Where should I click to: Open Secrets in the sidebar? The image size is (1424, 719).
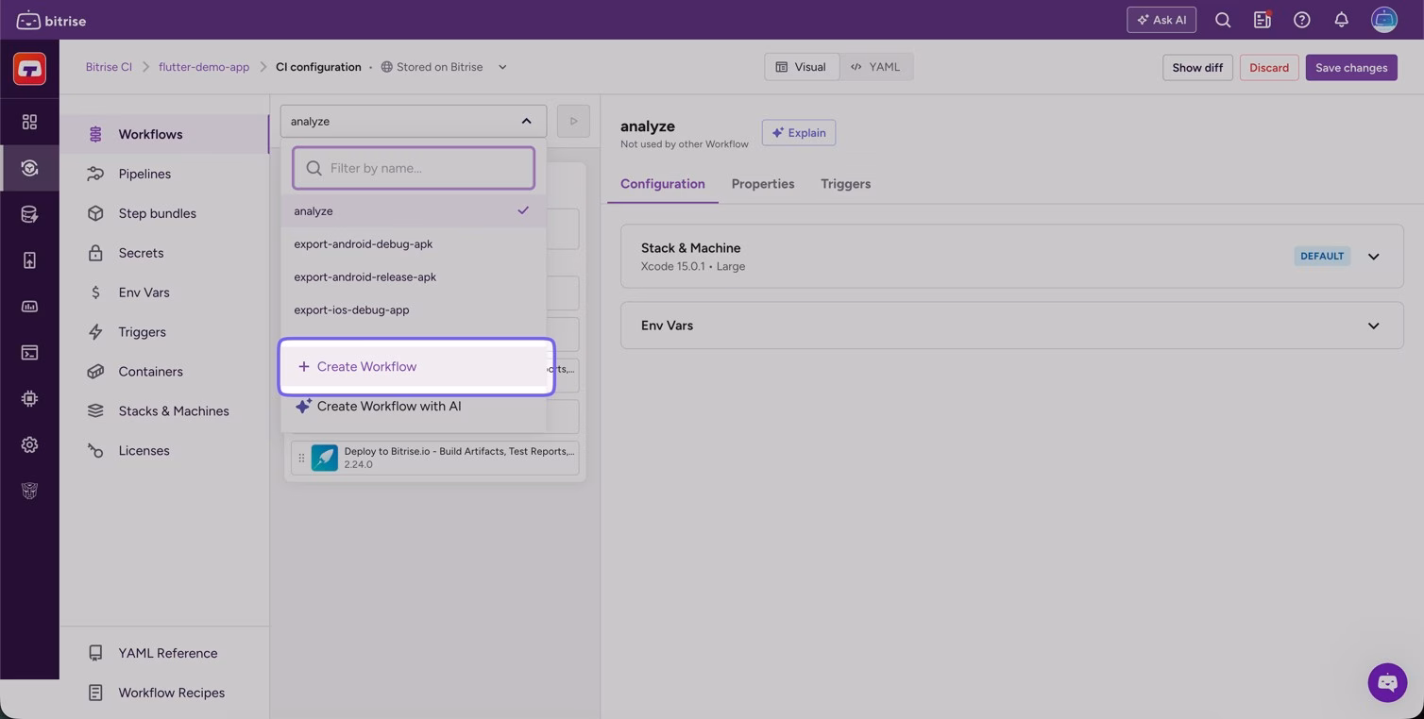(164, 253)
